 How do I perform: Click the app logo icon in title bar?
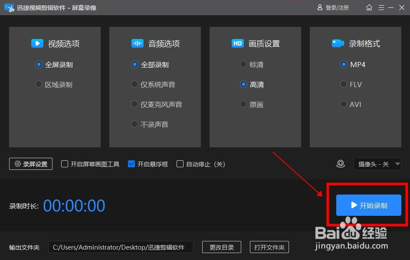[x=9, y=8]
